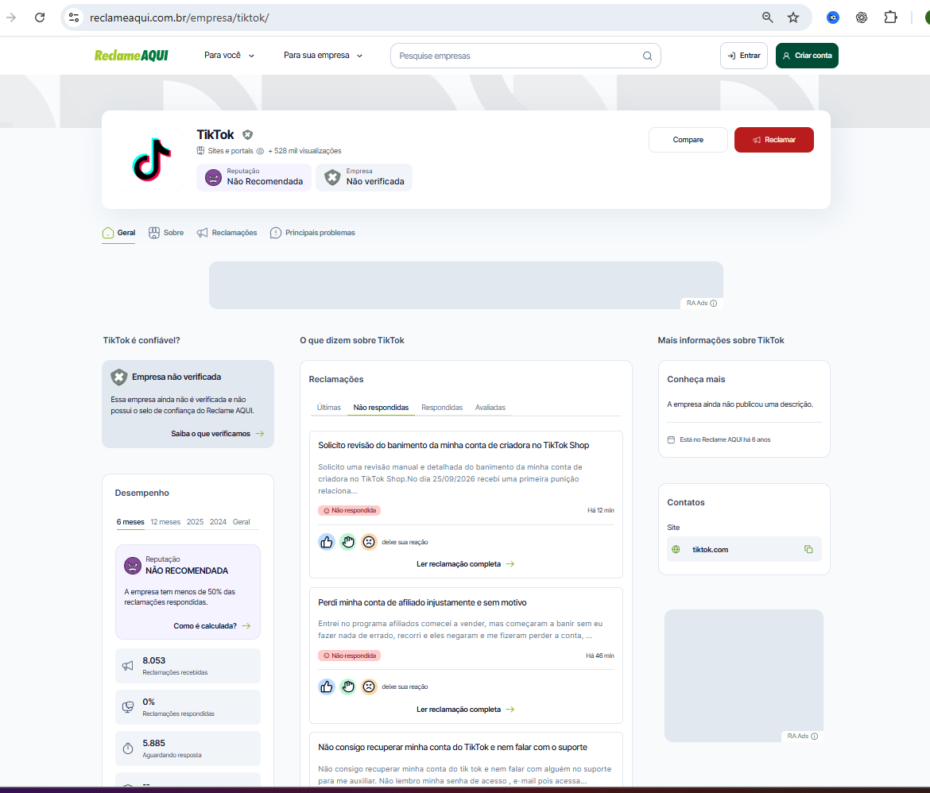Click the info icon on sidebar RA Ads

(814, 736)
